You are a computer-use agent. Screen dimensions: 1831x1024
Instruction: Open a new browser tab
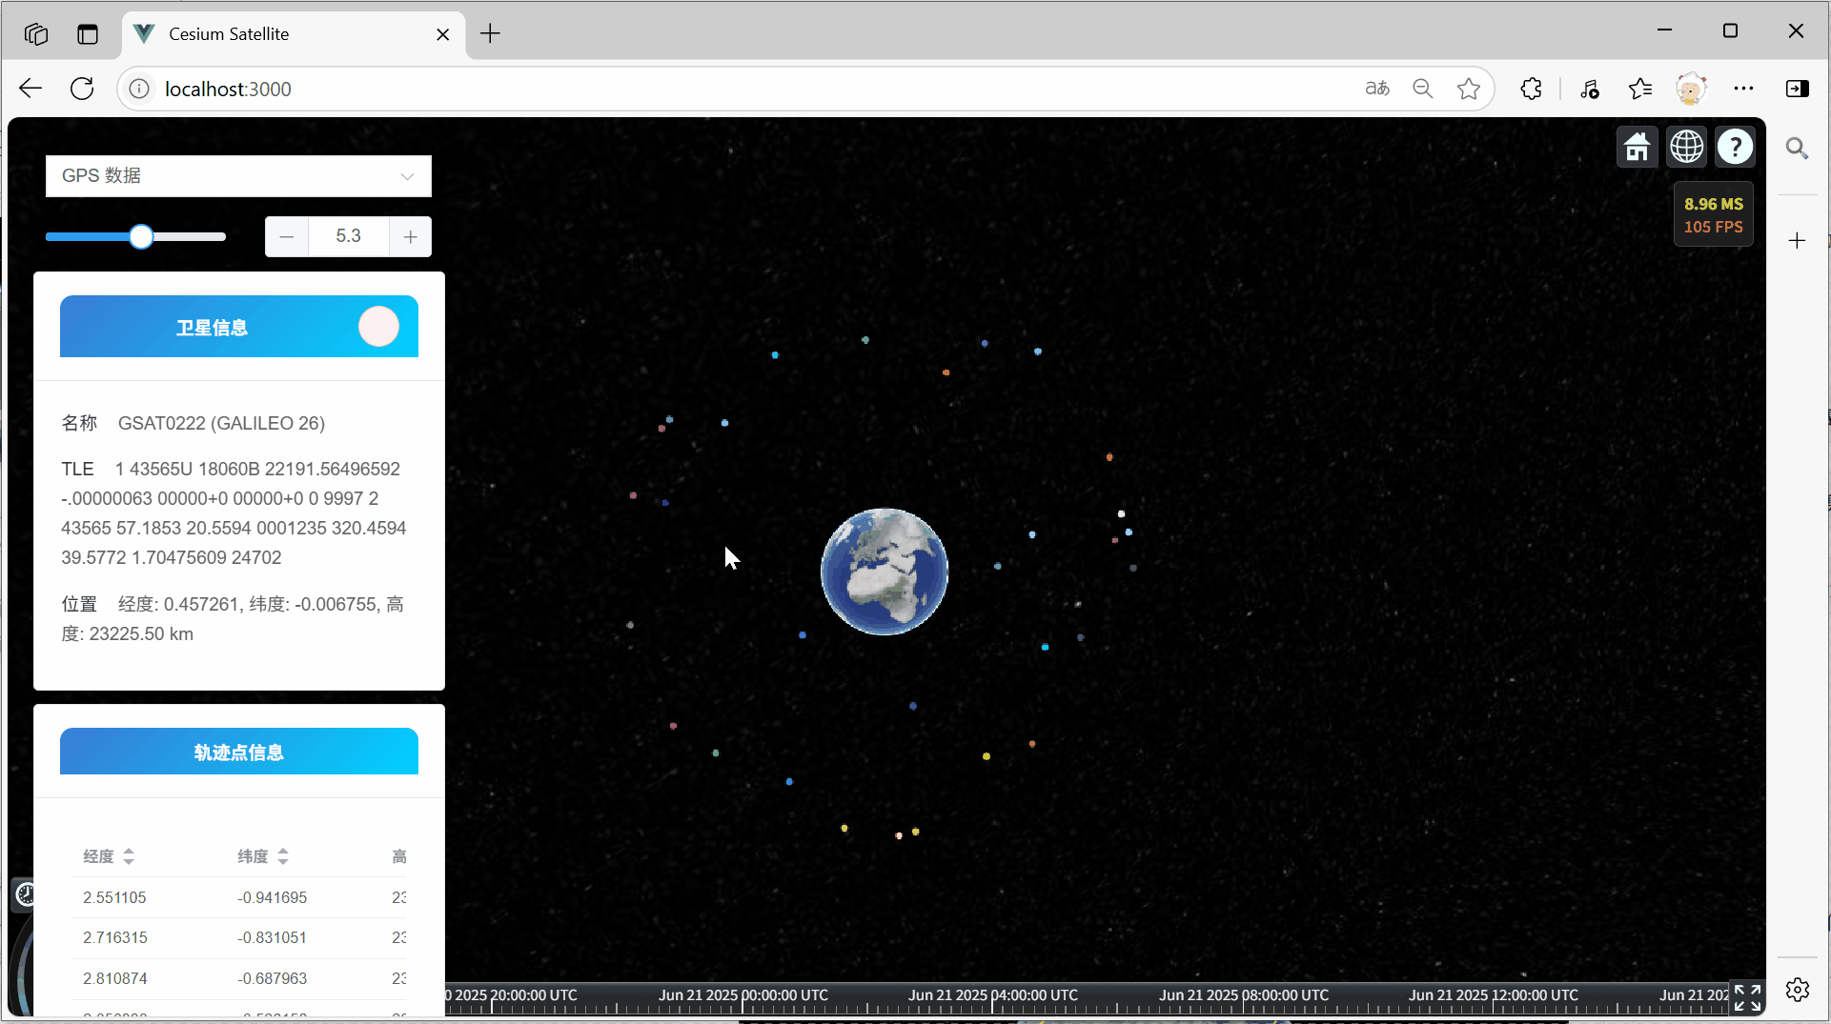coord(490,34)
